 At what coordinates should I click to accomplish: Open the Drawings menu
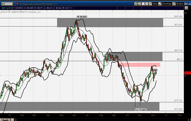point(165,4)
